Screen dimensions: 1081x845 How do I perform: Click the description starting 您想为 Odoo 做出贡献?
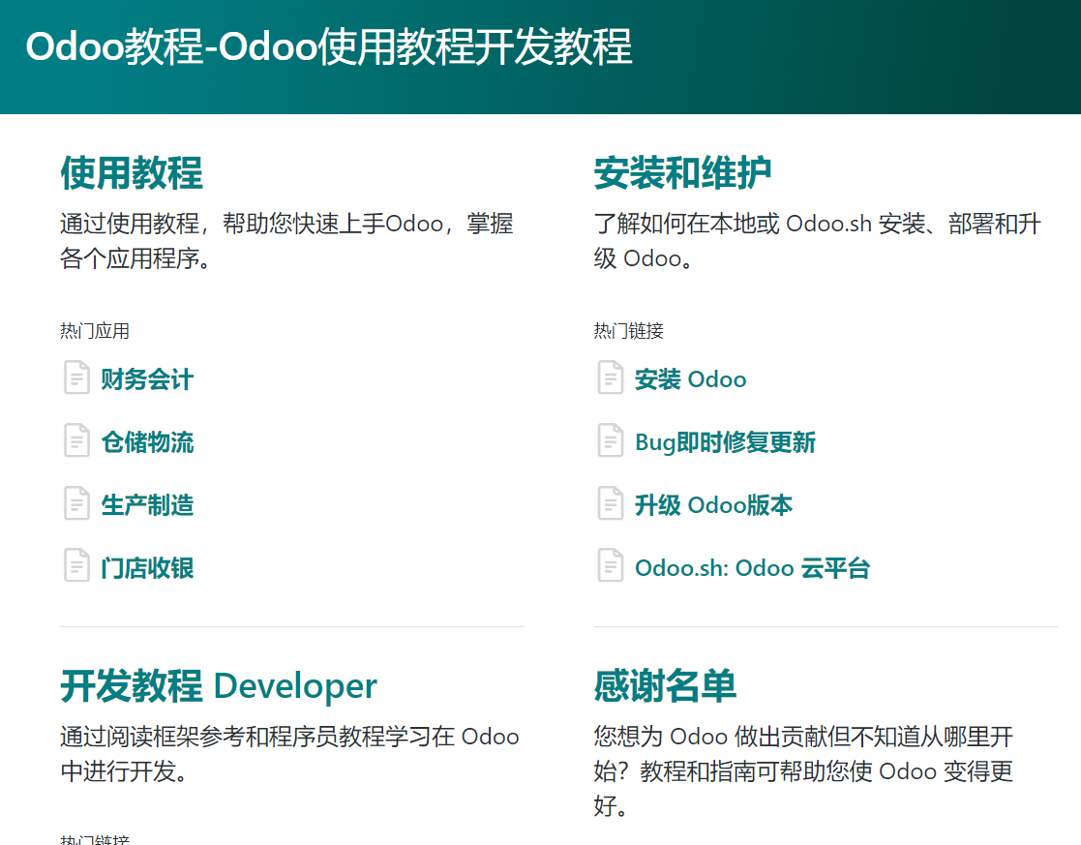point(803,770)
